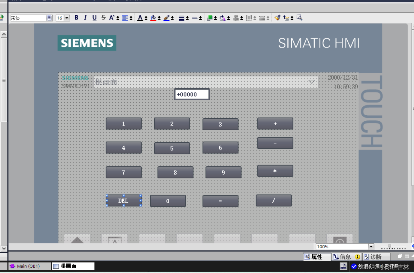Viewport: 414px width, 273px height.
Task: Click the vertical scrollbar up arrow
Action: coord(4,34)
